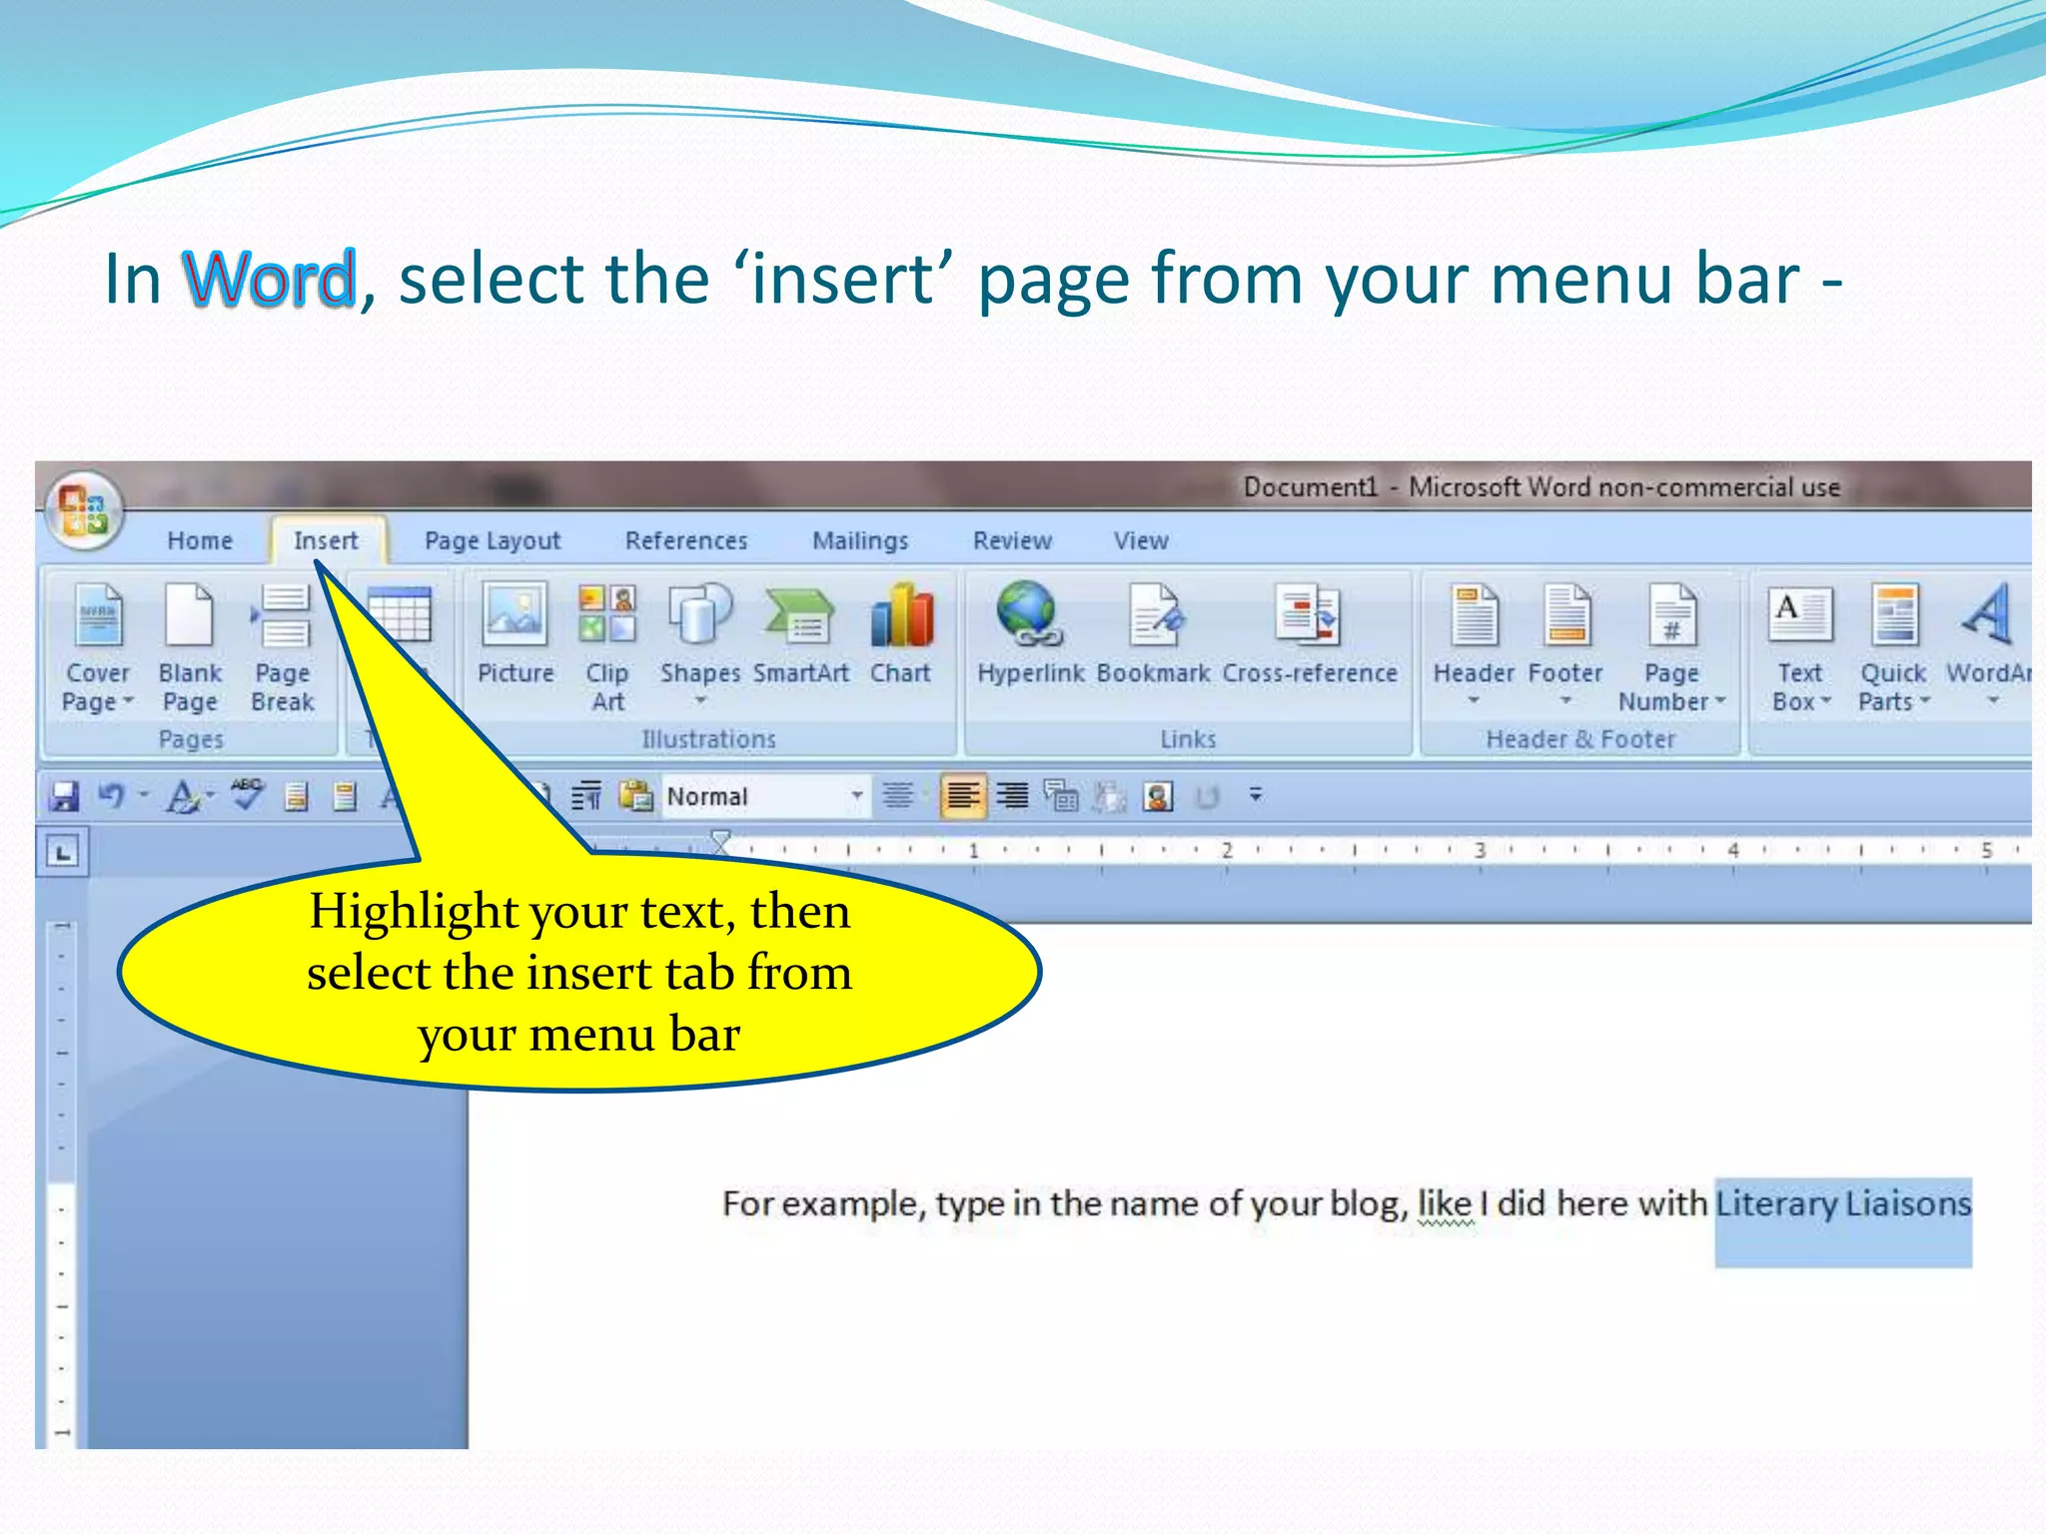
Task: Click the portrait photo icon in the quick toolbar
Action: tap(1158, 796)
